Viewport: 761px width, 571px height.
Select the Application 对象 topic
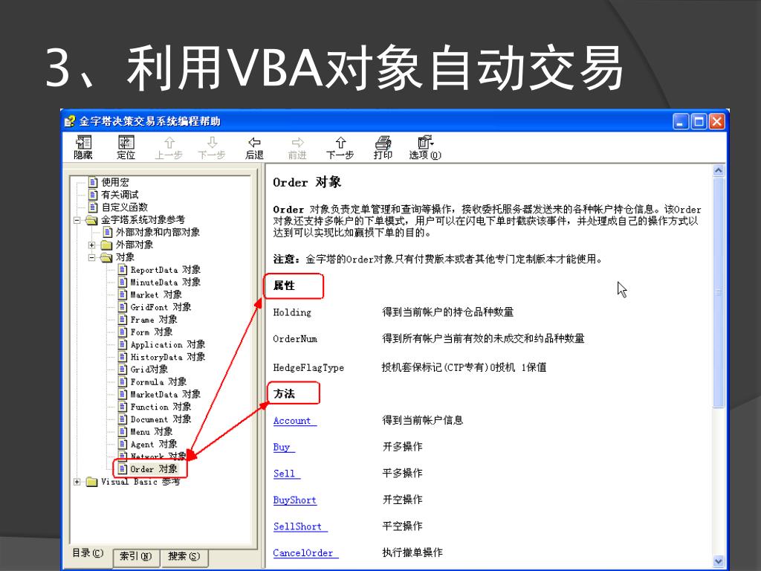click(168, 344)
